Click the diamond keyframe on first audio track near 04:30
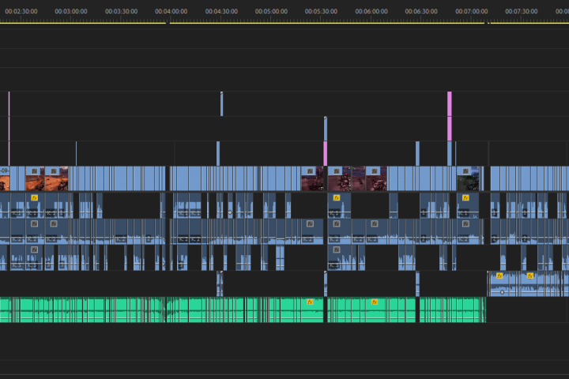 pyautogui.click(x=230, y=212)
